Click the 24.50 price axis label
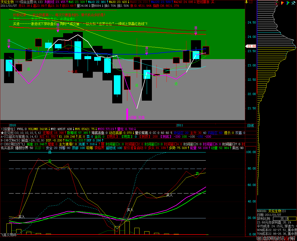The width and height of the screenshot is (297, 241). [252, 23]
